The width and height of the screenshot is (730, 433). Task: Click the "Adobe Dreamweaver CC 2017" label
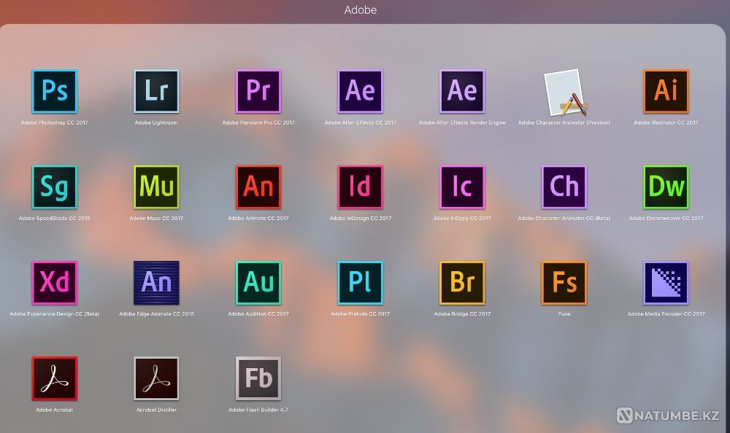pos(666,218)
